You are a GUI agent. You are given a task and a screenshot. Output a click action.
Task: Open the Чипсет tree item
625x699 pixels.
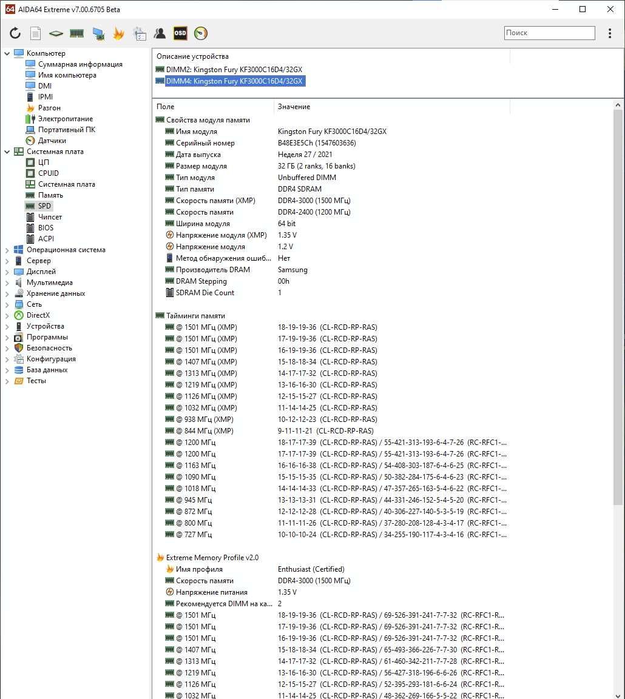pyautogui.click(x=50, y=217)
